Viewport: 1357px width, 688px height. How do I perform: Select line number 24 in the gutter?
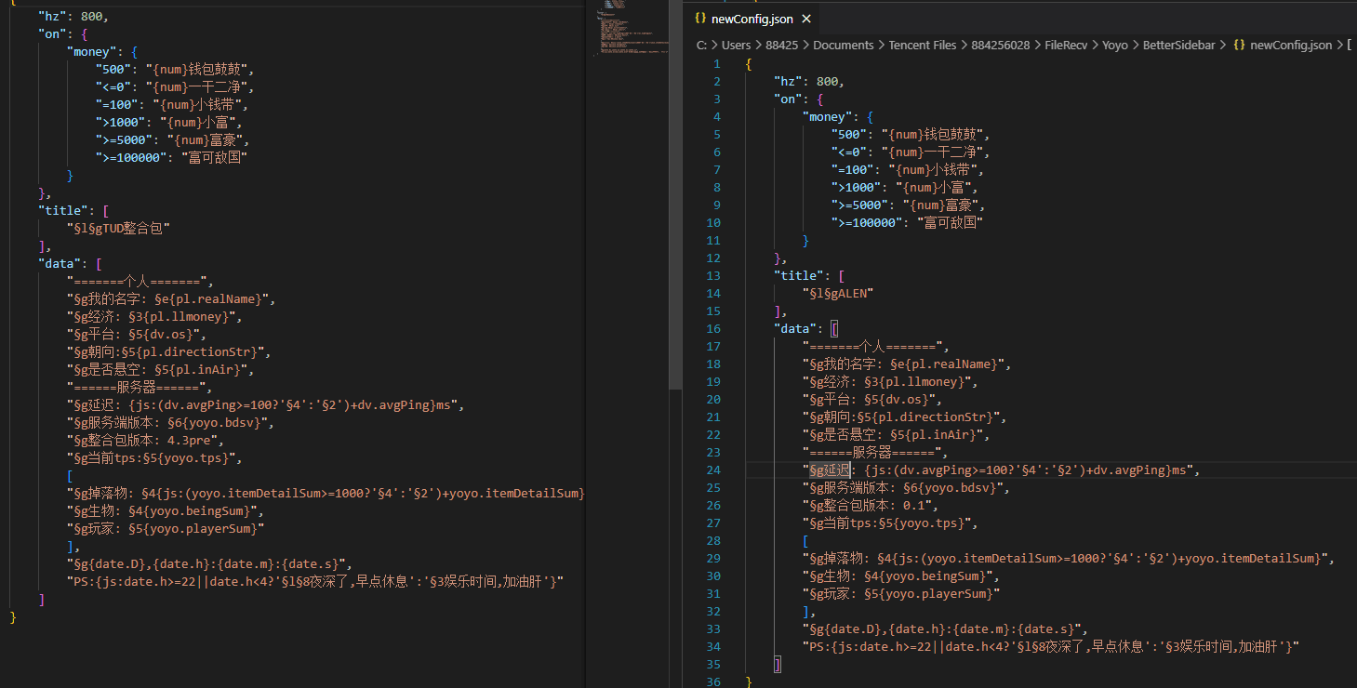pyautogui.click(x=713, y=470)
